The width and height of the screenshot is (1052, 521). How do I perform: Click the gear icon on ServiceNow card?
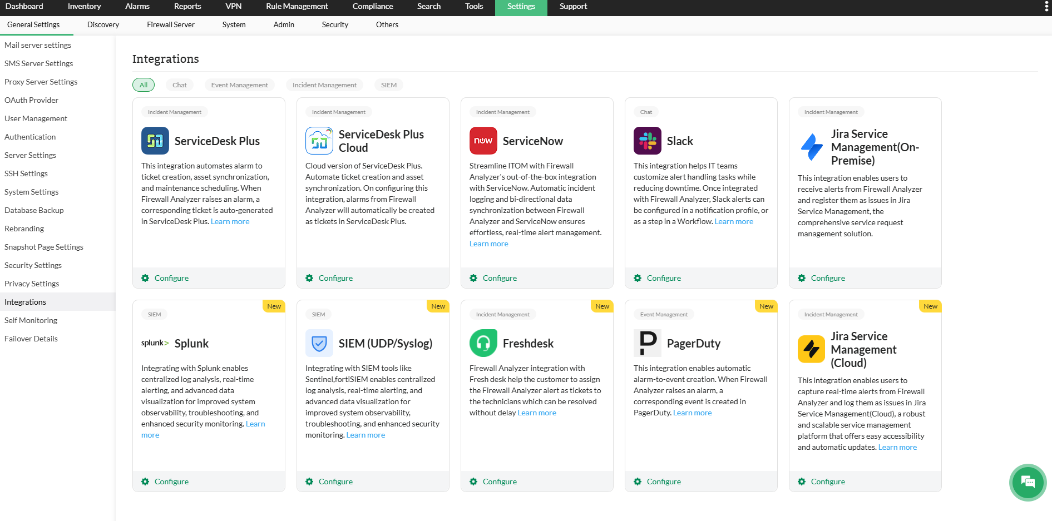[473, 278]
